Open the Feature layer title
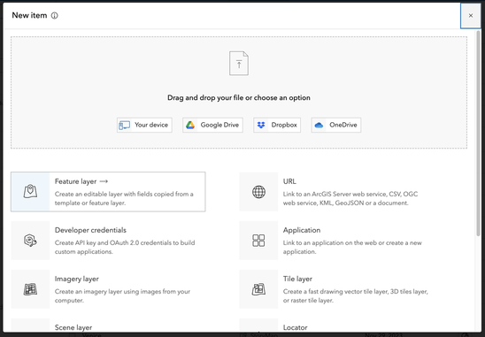485x337 pixels. click(x=76, y=181)
